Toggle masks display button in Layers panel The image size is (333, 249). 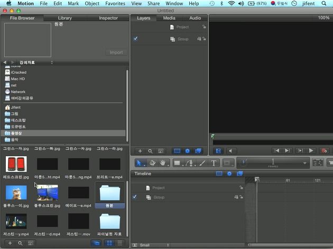click(177, 151)
